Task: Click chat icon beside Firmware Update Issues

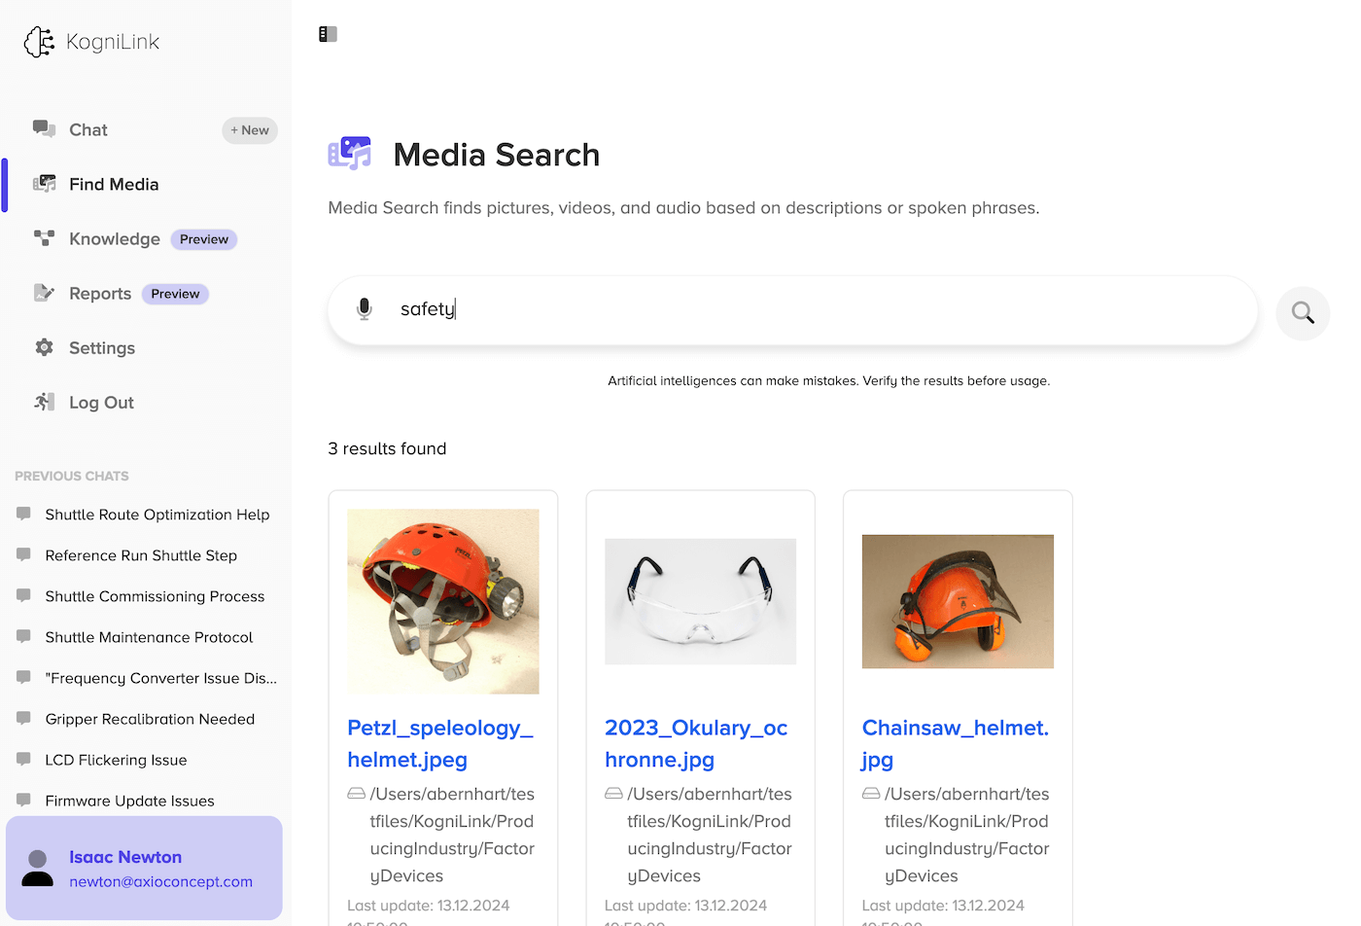Action: pyautogui.click(x=23, y=801)
